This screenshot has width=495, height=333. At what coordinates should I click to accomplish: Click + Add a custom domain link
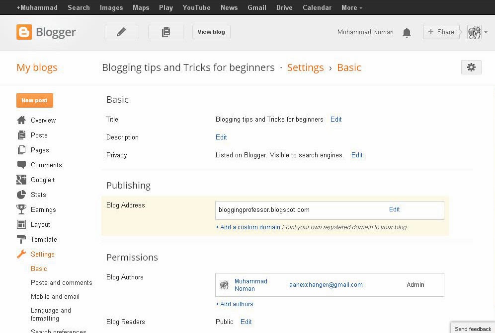coord(248,227)
